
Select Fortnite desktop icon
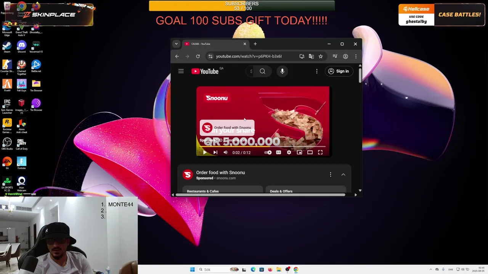pos(21,163)
